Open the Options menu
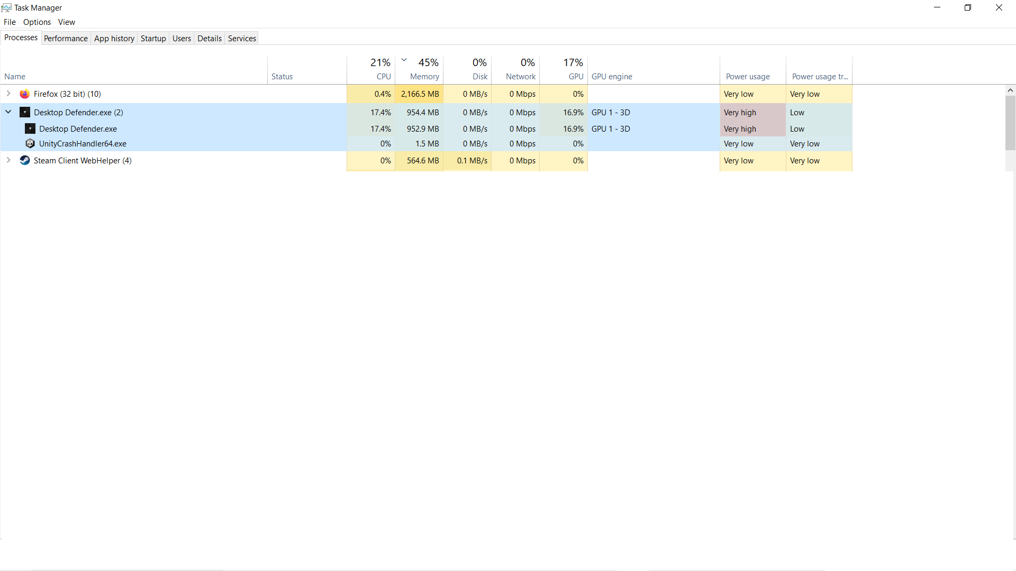 [x=37, y=22]
